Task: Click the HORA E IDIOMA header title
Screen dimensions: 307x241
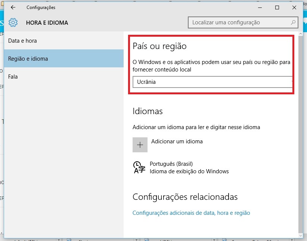Action: click(x=47, y=23)
